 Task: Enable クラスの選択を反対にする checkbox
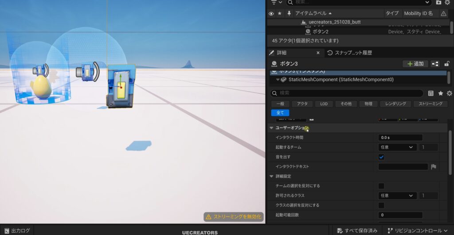pos(381,205)
